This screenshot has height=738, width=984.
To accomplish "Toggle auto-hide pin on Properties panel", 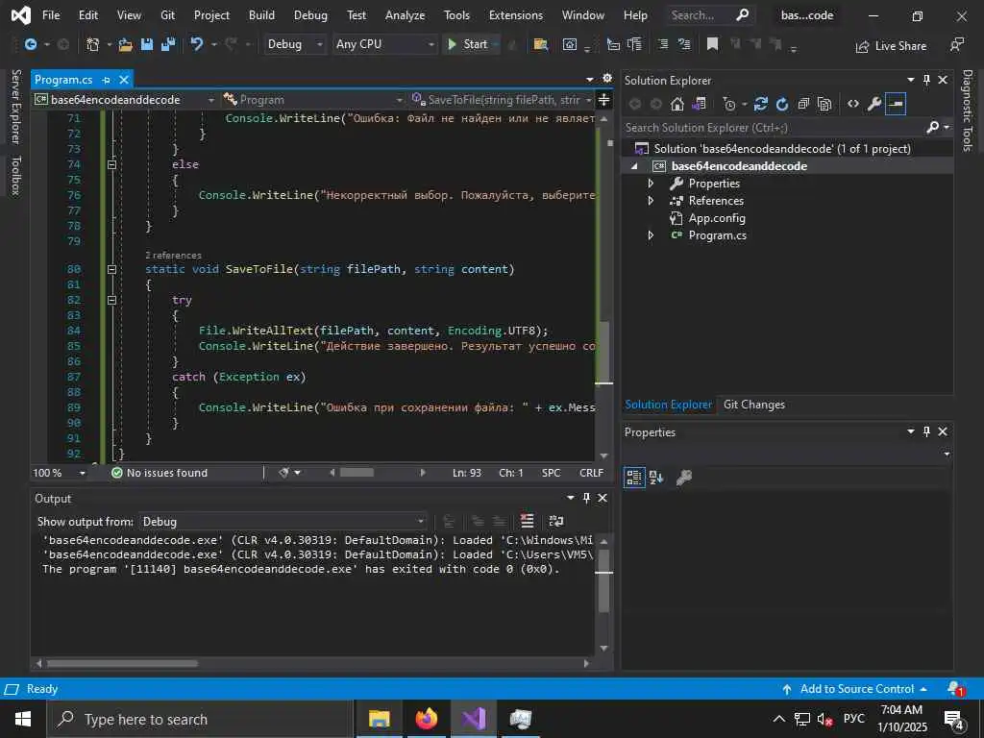I will [x=926, y=431].
